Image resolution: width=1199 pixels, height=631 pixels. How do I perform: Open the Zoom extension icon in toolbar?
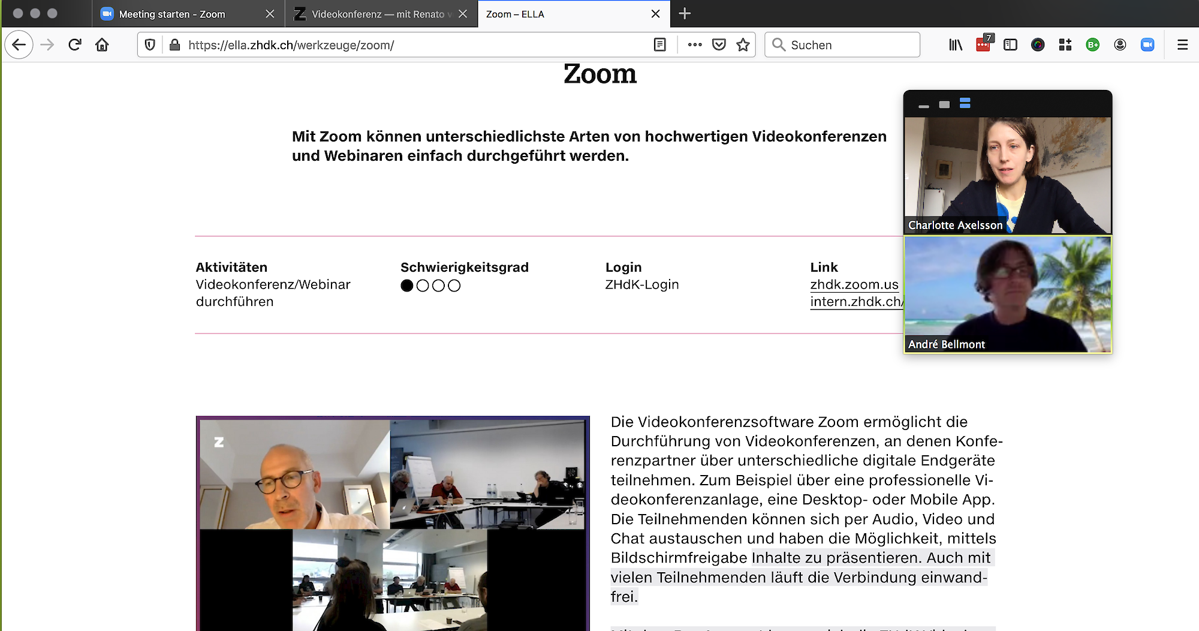[1147, 45]
